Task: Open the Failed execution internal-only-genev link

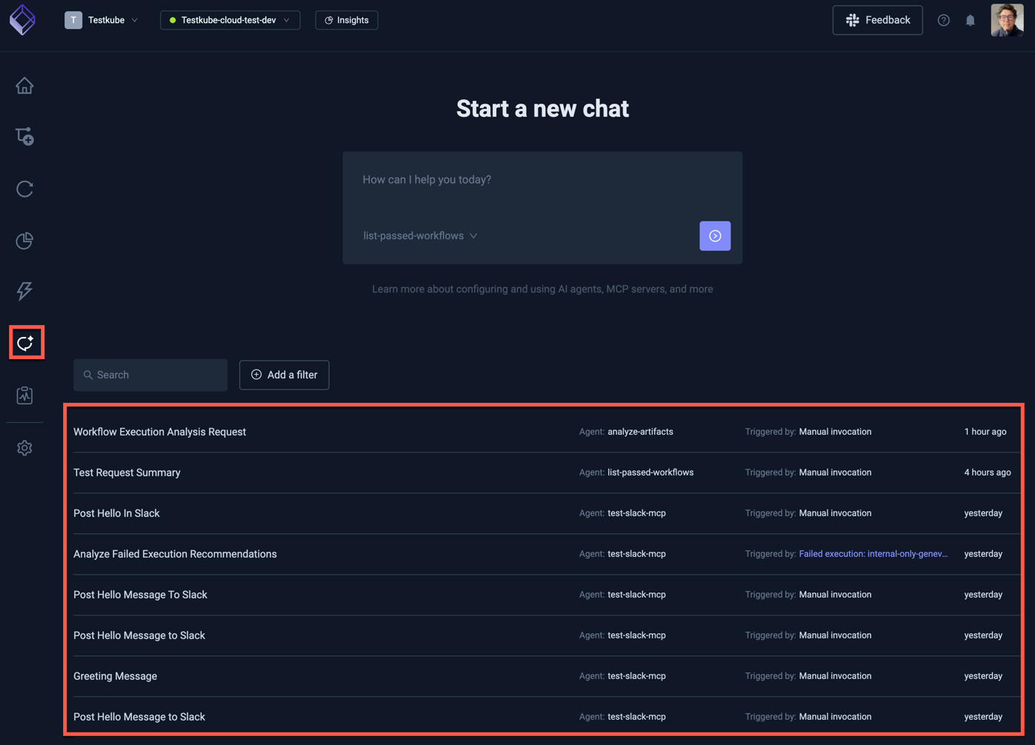Action: coord(874,553)
